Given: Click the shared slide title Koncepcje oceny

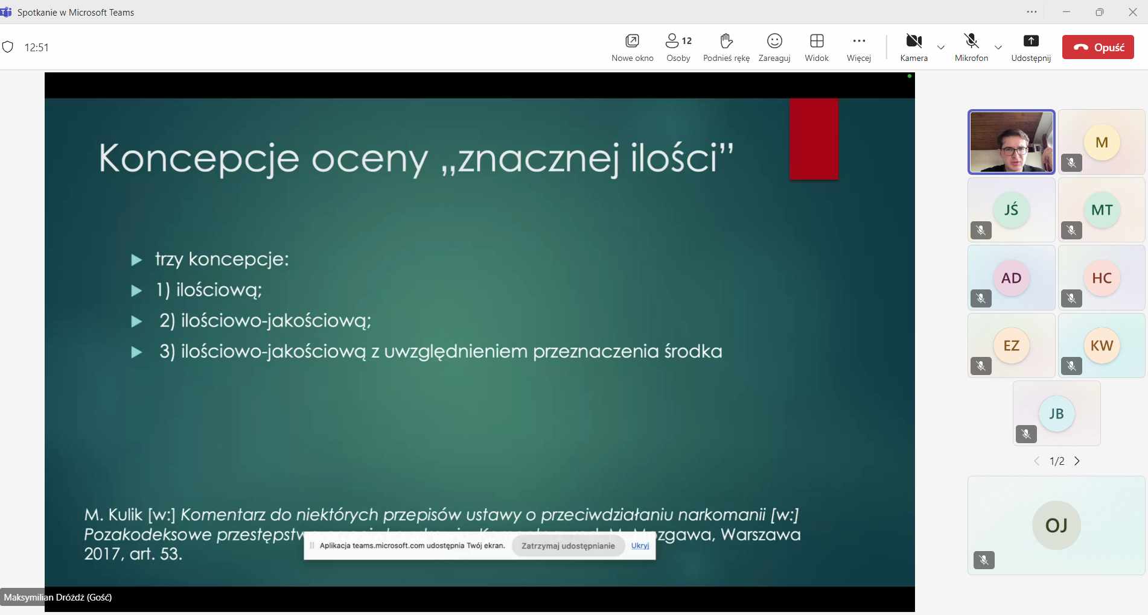Looking at the screenshot, I should tap(416, 159).
